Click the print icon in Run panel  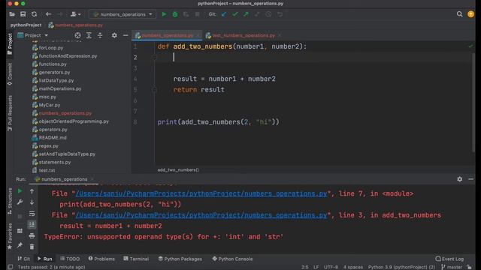point(32,235)
